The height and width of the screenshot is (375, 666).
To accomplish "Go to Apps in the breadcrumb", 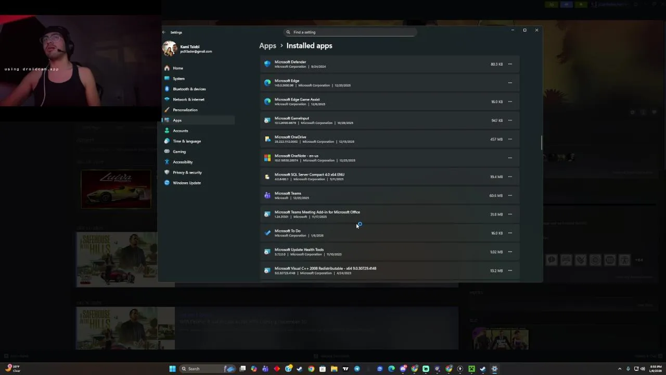I will 267,46.
